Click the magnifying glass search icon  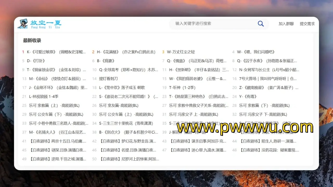(261, 24)
